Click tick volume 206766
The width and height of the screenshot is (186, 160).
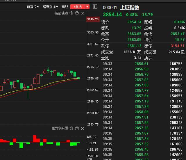point(176,149)
